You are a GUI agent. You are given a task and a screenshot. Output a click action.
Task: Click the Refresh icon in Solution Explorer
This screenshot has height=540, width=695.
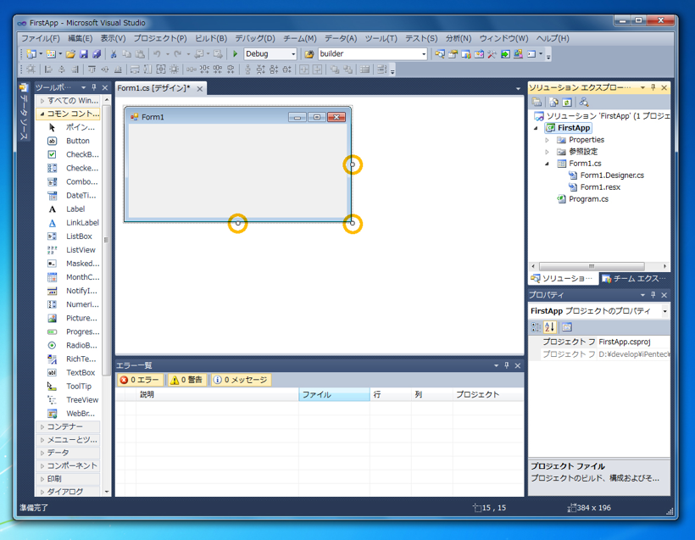coord(567,102)
